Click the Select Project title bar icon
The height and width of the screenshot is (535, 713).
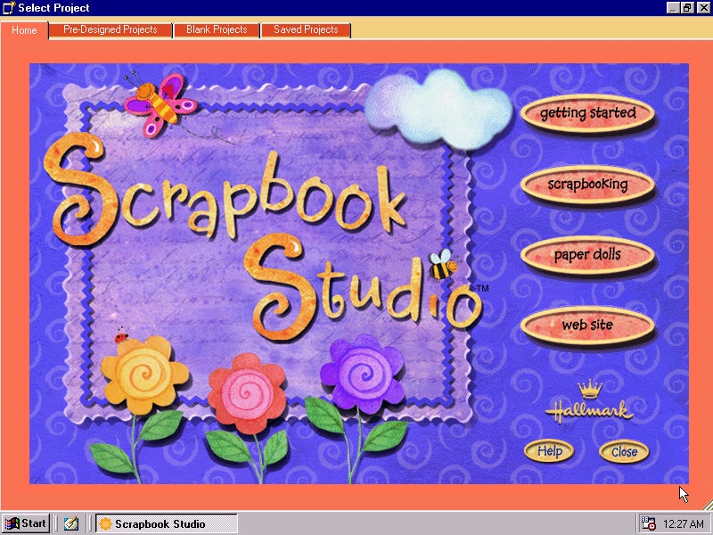pos(9,8)
